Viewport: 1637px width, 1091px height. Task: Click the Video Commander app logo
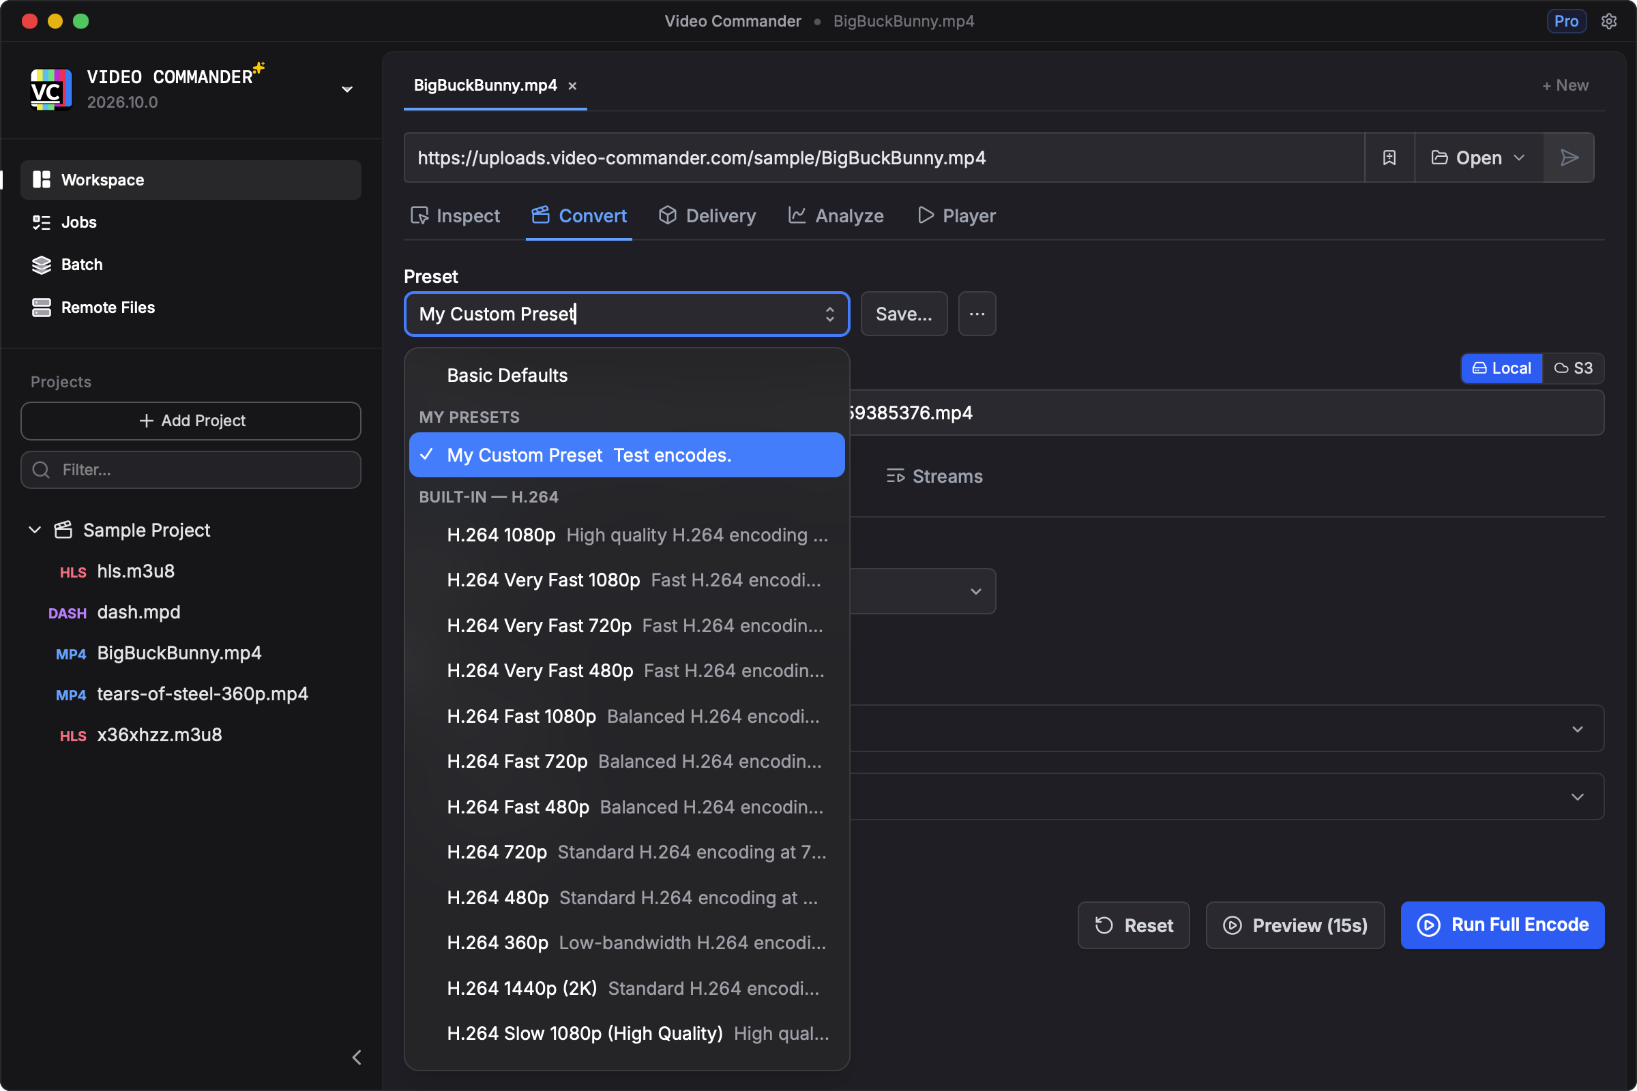(x=50, y=89)
